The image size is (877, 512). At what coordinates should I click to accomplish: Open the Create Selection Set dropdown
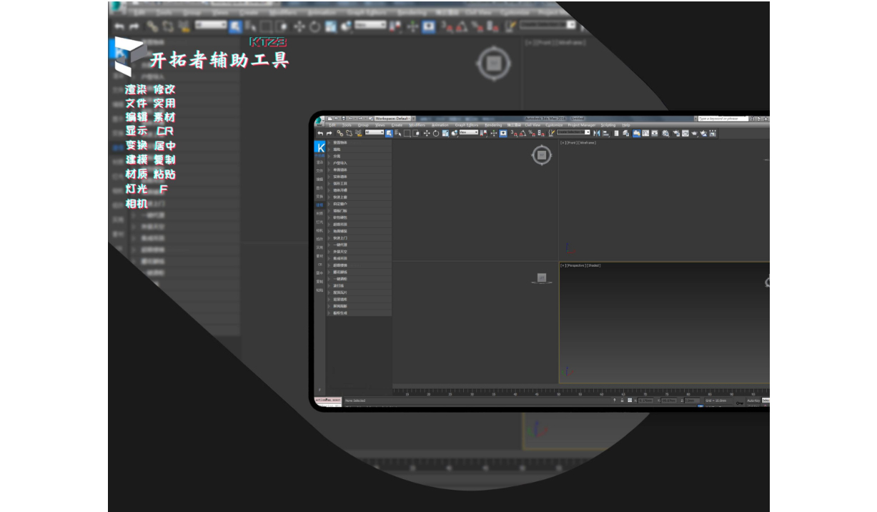point(573,132)
